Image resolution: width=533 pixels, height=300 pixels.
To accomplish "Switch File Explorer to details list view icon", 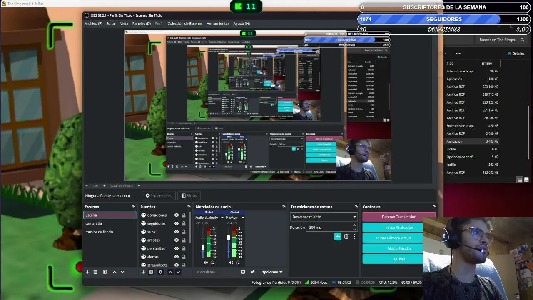I will [x=520, y=180].
